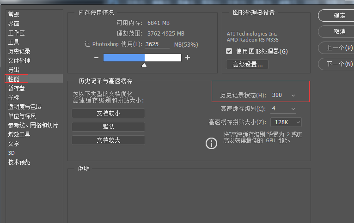This screenshot has width=354, height=223.
Task: Open the 高速缓存拼贴大小 128K dropdown
Action: tap(286, 122)
